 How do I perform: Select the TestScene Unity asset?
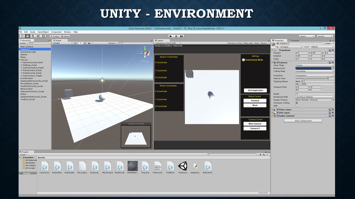click(x=183, y=167)
